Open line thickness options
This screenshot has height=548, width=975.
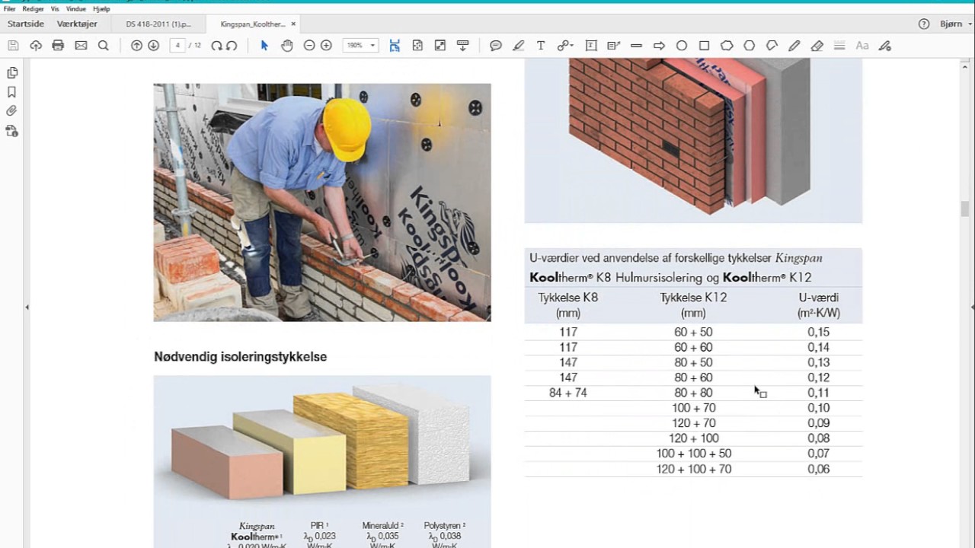839,46
